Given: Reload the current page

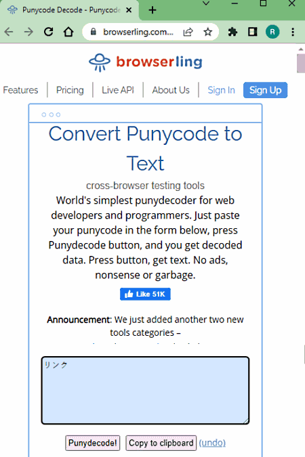Looking at the screenshot, I should [x=48, y=32].
